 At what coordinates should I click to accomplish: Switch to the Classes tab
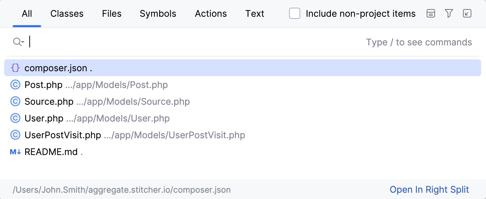pos(67,14)
